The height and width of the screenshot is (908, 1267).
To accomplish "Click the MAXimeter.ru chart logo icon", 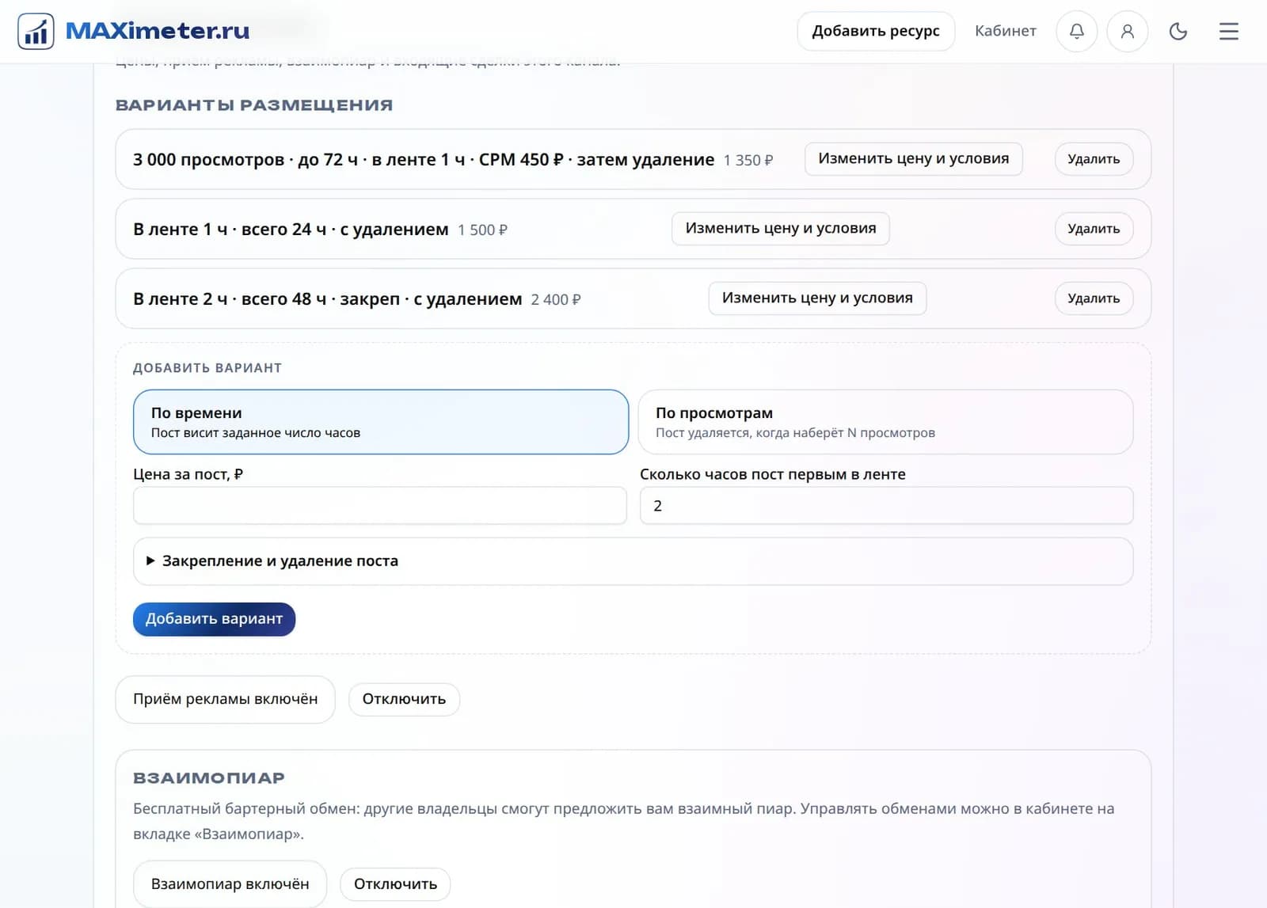I will coord(36,32).
